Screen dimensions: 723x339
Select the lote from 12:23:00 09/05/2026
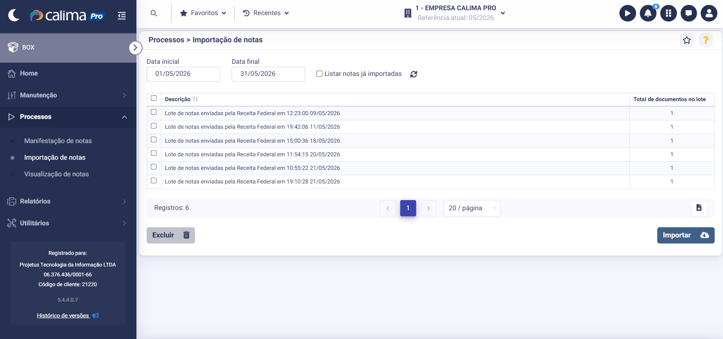click(x=153, y=112)
